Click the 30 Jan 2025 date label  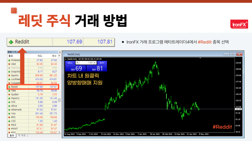coord(155,134)
